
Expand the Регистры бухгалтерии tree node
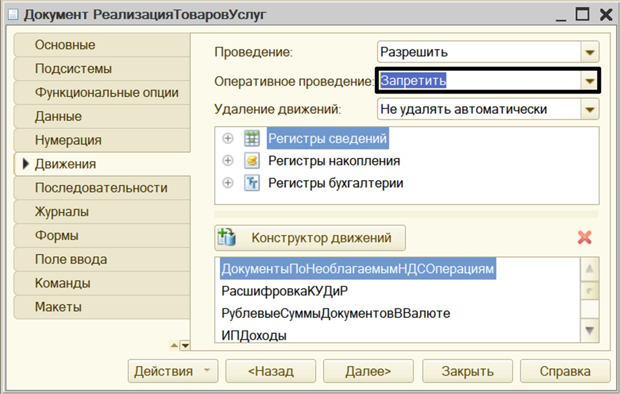click(228, 183)
